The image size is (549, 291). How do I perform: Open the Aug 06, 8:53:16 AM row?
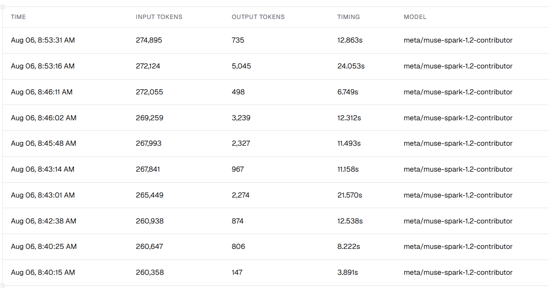point(276,66)
